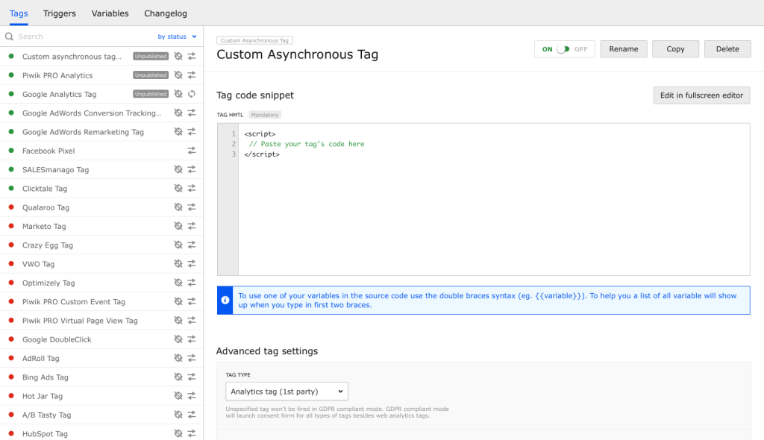Select the 'A/B Tasty Tag' entry
The height and width of the screenshot is (440, 764).
coord(47,415)
